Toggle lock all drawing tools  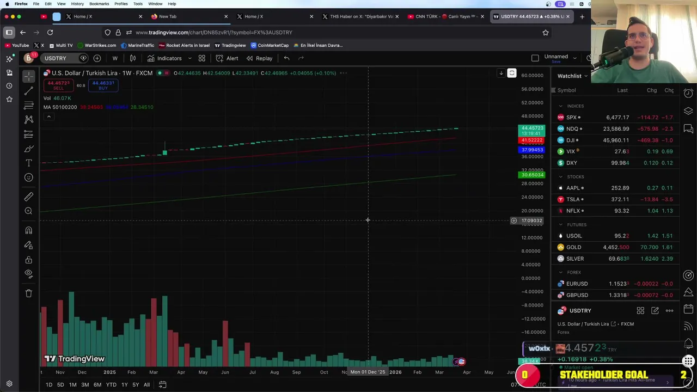29,260
